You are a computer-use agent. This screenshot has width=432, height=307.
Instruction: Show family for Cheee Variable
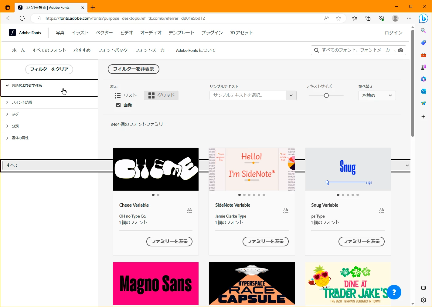click(169, 242)
